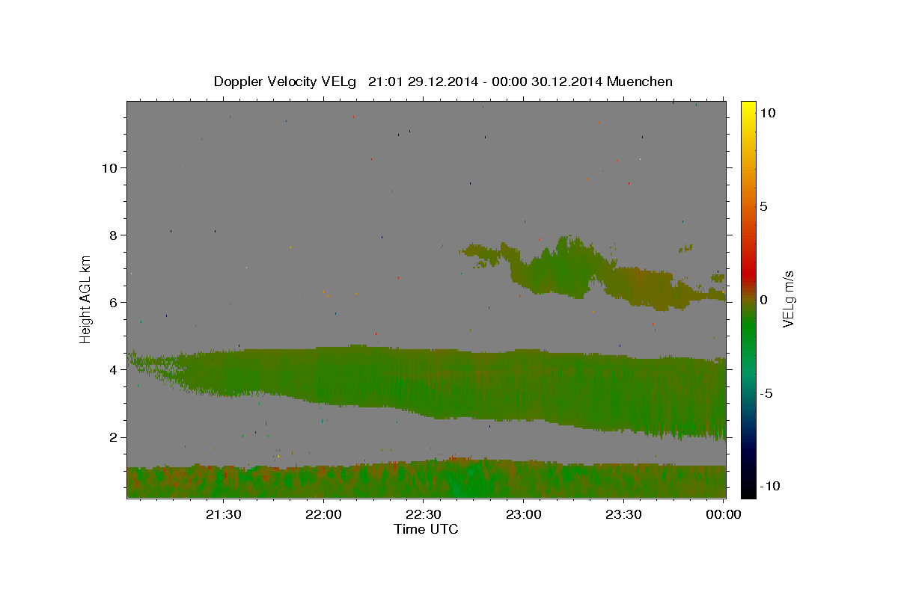Click the VELg m/s colorbar title

[x=789, y=299]
